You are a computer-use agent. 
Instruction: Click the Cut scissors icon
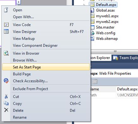(6, 96)
